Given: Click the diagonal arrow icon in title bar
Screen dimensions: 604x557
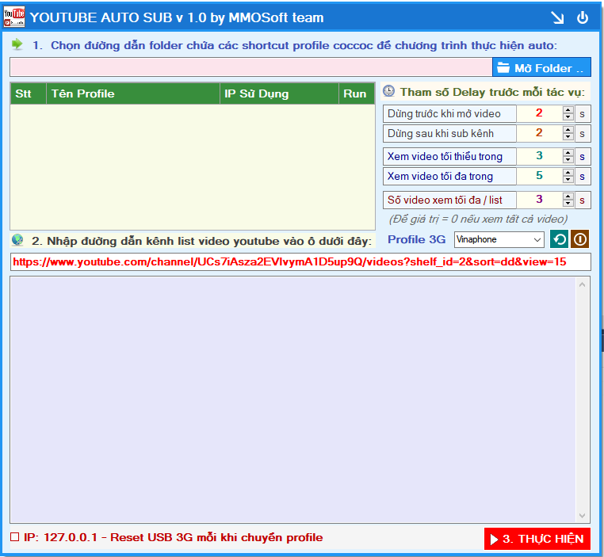Looking at the screenshot, I should pos(556,17).
